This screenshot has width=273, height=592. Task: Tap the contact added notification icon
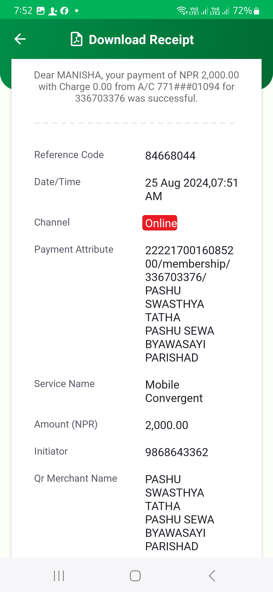tap(53, 11)
